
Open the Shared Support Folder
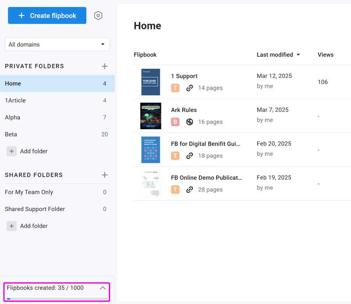57,209
